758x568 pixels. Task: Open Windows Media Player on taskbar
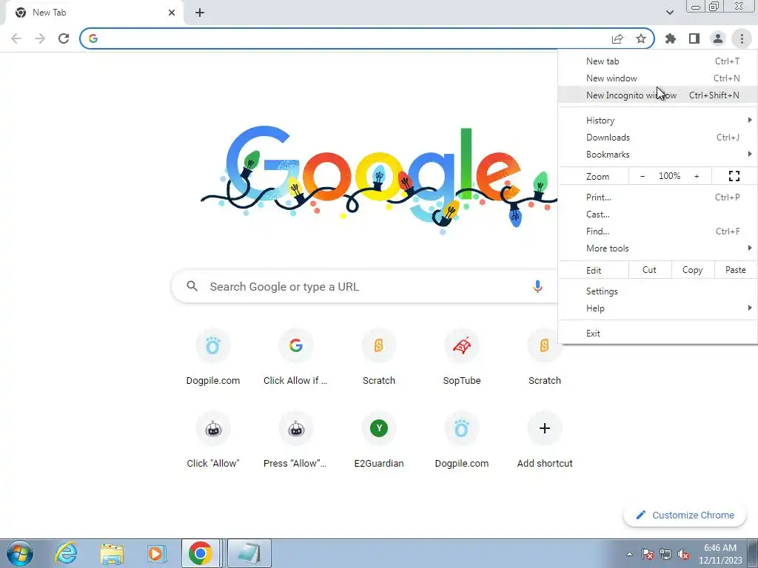pyautogui.click(x=157, y=553)
